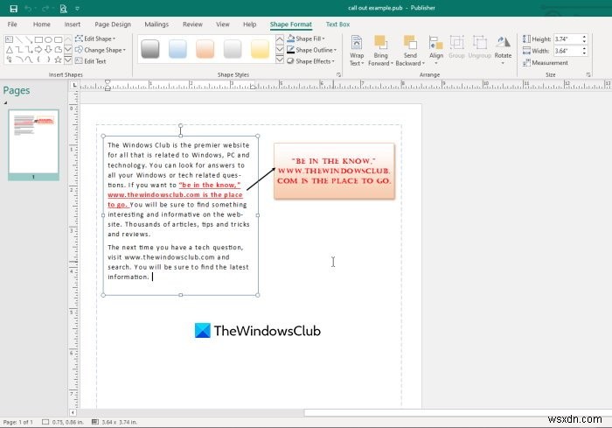
Task: Expand the full Shape Styles gallery
Action: click(280, 60)
